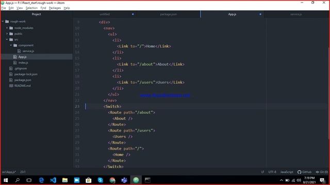
Task: Click the README.md book icon
Action: 11,86
